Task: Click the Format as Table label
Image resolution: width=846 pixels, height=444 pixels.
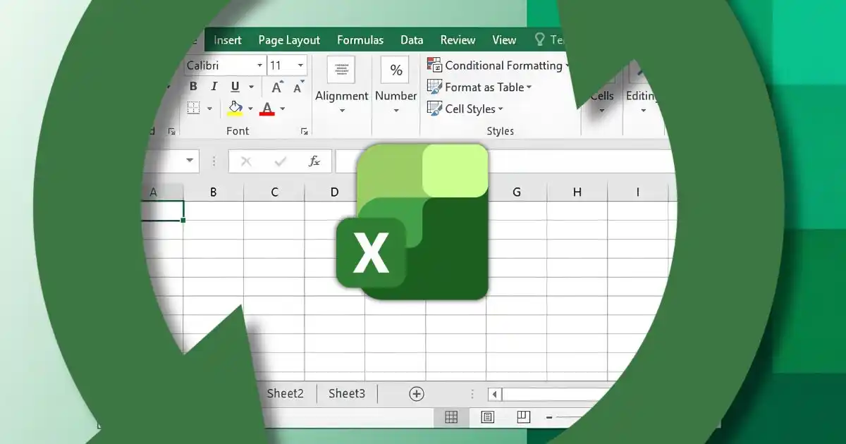Action: 484,87
